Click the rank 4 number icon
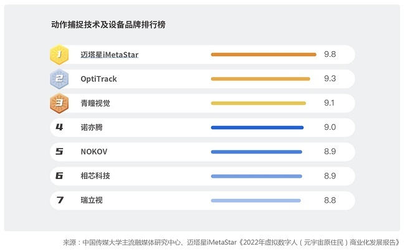This screenshot has width=405, height=252. [59, 127]
